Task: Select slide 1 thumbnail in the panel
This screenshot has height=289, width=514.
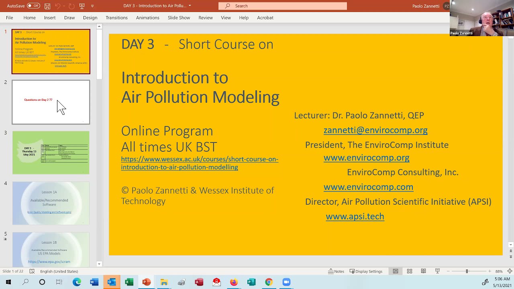Action: (51, 51)
